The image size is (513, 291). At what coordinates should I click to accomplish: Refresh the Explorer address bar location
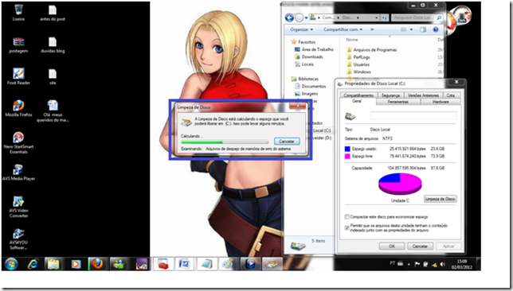click(385, 17)
